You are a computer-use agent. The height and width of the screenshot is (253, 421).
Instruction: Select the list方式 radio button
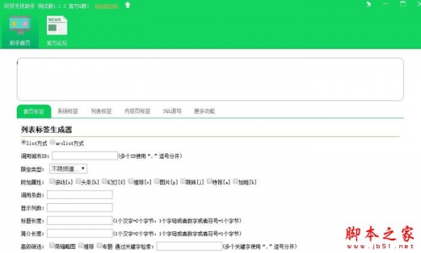point(24,142)
